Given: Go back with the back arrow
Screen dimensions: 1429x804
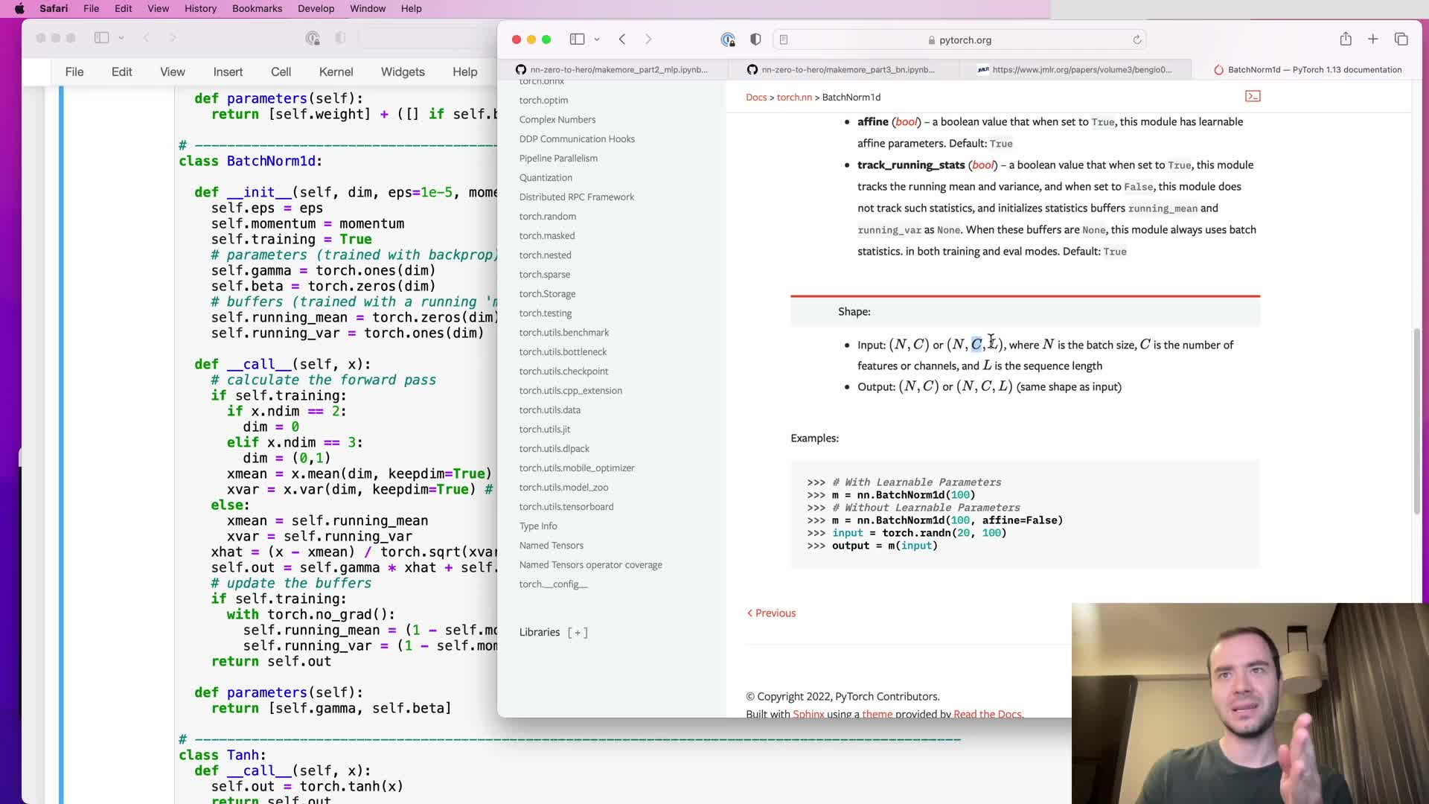Looking at the screenshot, I should (622, 39).
